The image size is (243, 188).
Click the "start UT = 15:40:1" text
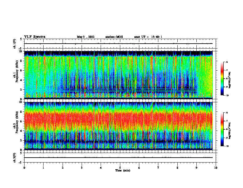point(148,37)
